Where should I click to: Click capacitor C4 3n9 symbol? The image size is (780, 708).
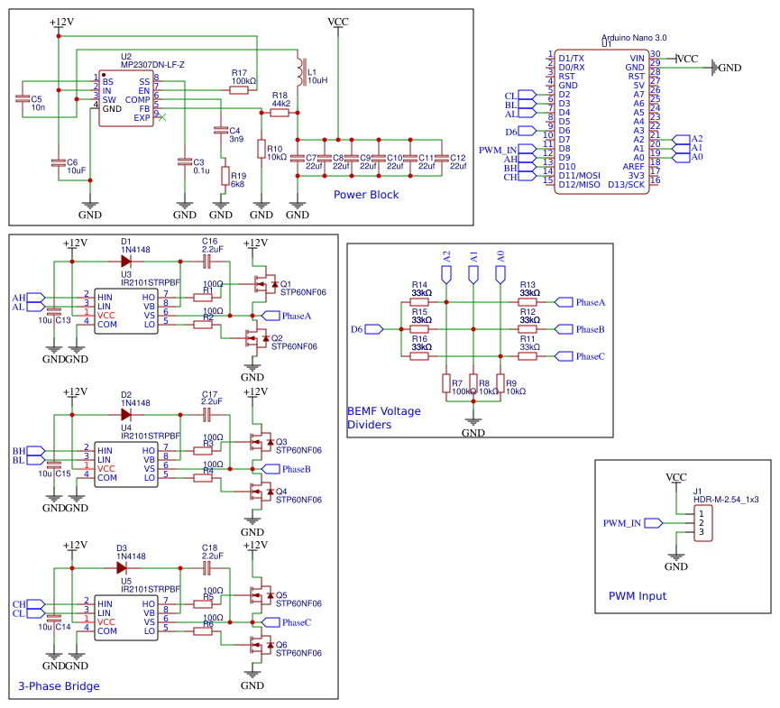(x=220, y=131)
